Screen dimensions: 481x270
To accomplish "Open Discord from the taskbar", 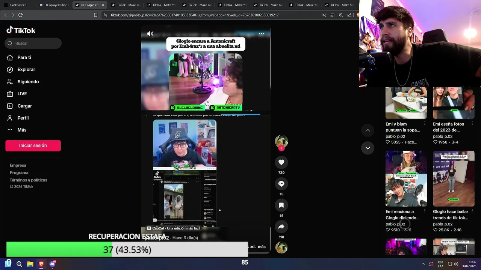I will pyautogui.click(x=52, y=264).
